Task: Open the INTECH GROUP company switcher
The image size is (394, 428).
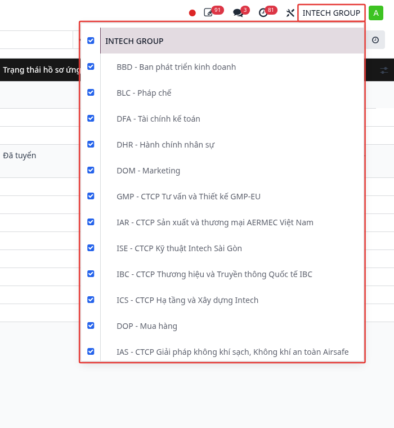Action: pyautogui.click(x=332, y=13)
